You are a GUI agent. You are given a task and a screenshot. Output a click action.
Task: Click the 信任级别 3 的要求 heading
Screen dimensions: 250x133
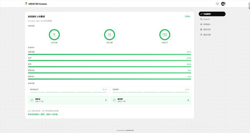pyautogui.click(x=36, y=16)
